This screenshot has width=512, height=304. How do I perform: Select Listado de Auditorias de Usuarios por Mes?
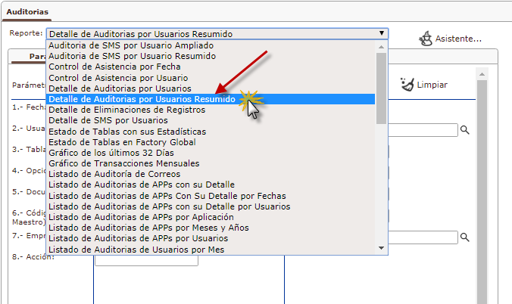(x=136, y=249)
